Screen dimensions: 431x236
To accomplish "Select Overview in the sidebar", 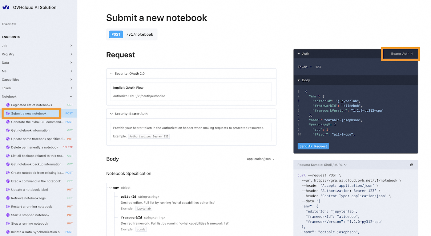I will [9, 24].
